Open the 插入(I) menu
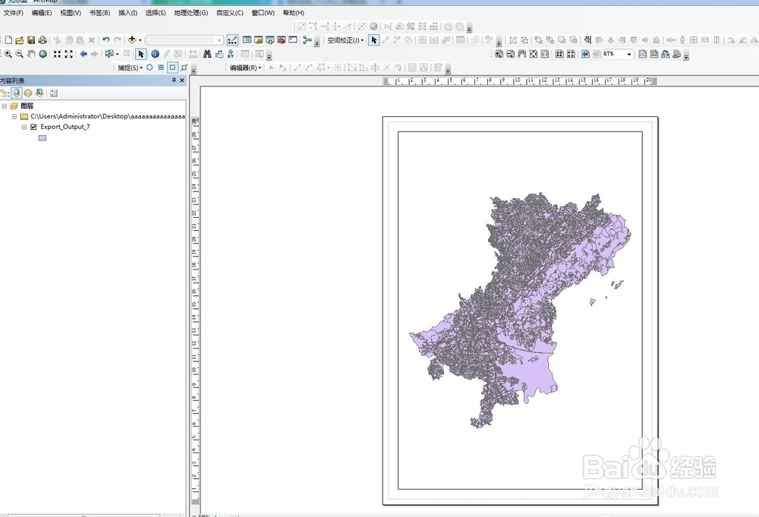Viewport: 759px width, 517px height. point(128,13)
